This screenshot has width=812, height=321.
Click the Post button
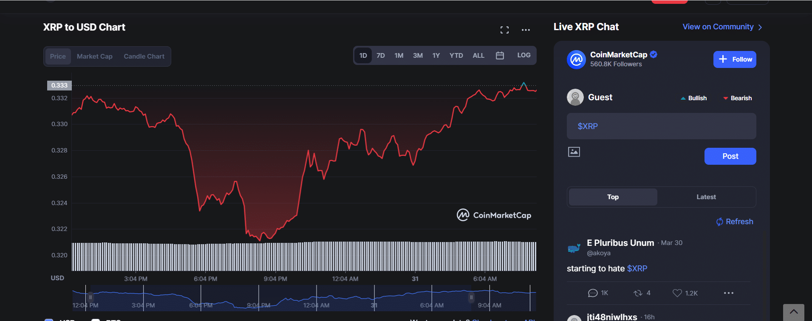730,156
